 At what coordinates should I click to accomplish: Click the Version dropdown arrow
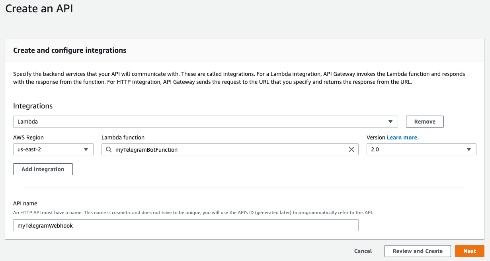[469, 149]
